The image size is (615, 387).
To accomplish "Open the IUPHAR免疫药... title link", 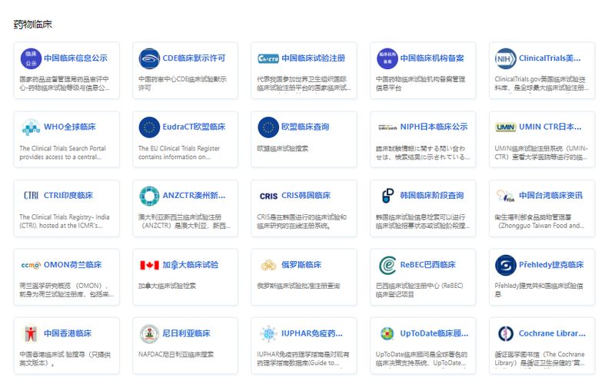I will coord(312,333).
